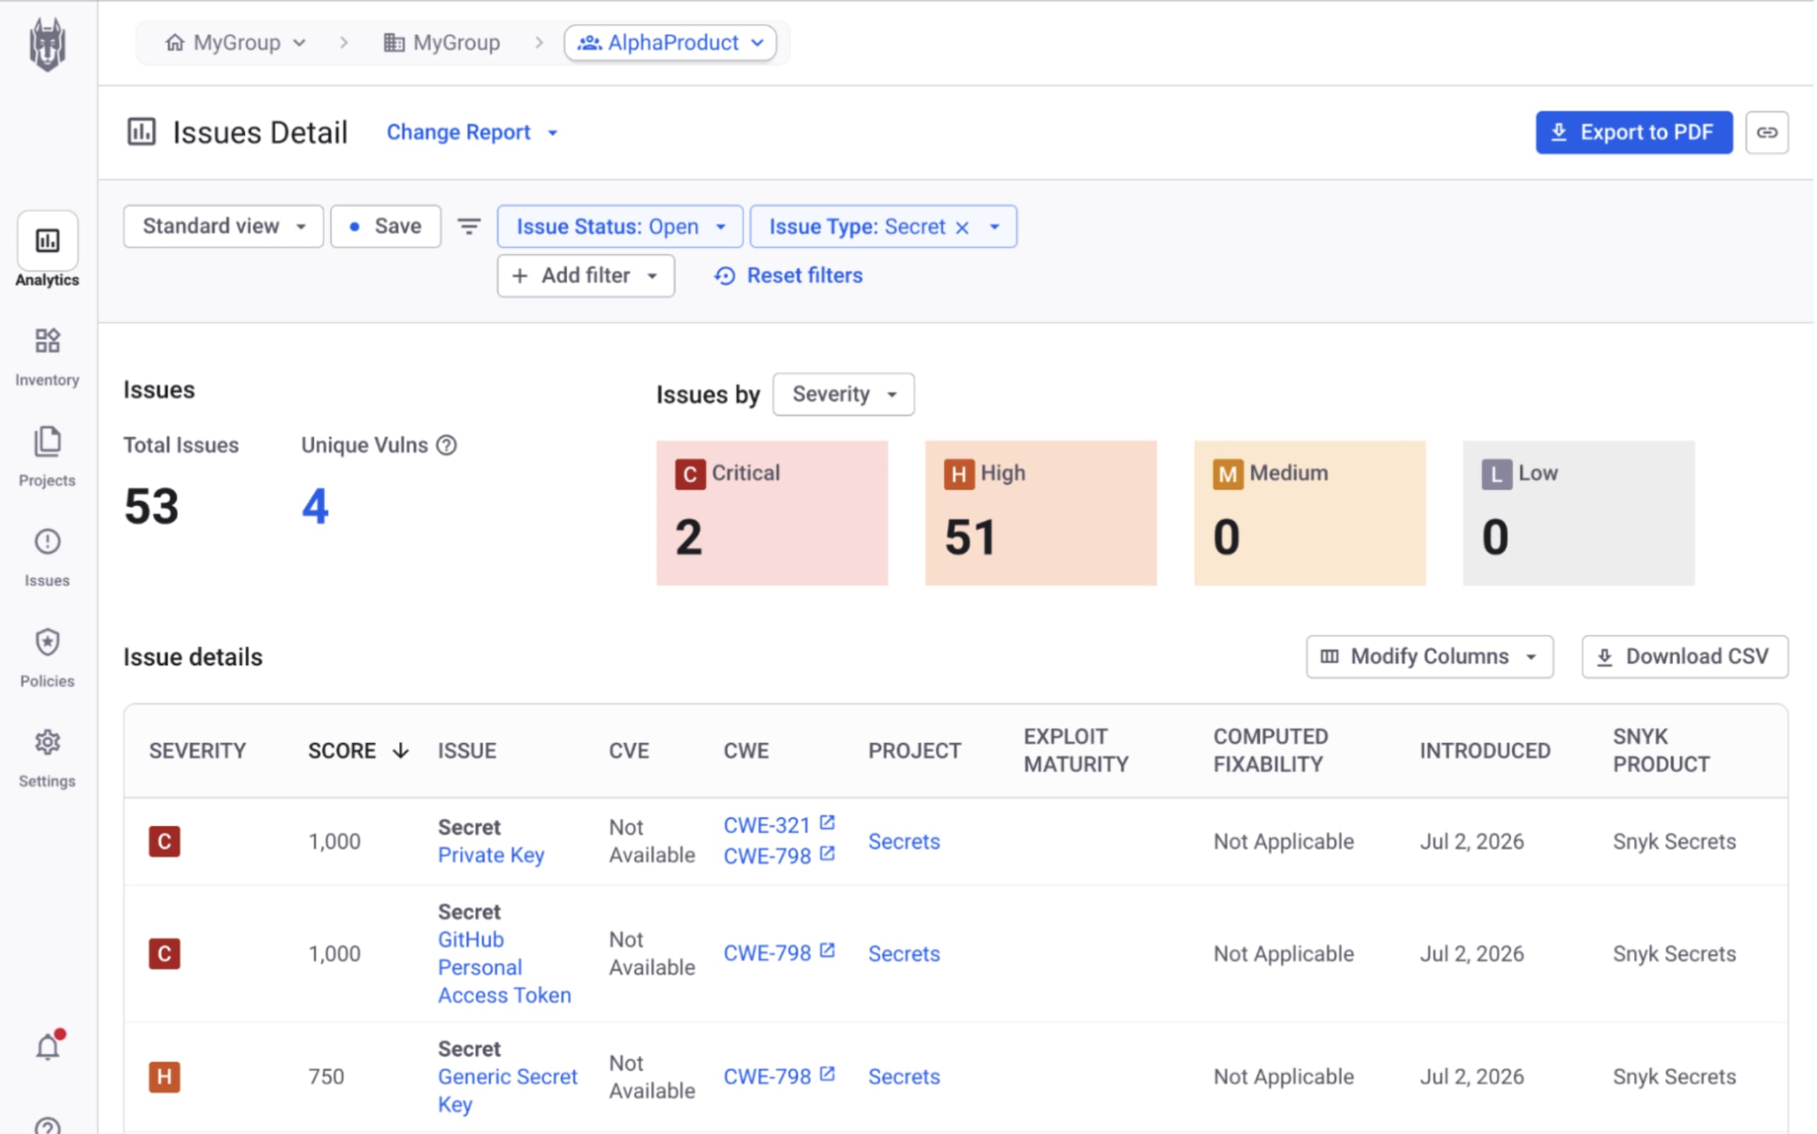Open CWE-321 external link icon

click(828, 823)
